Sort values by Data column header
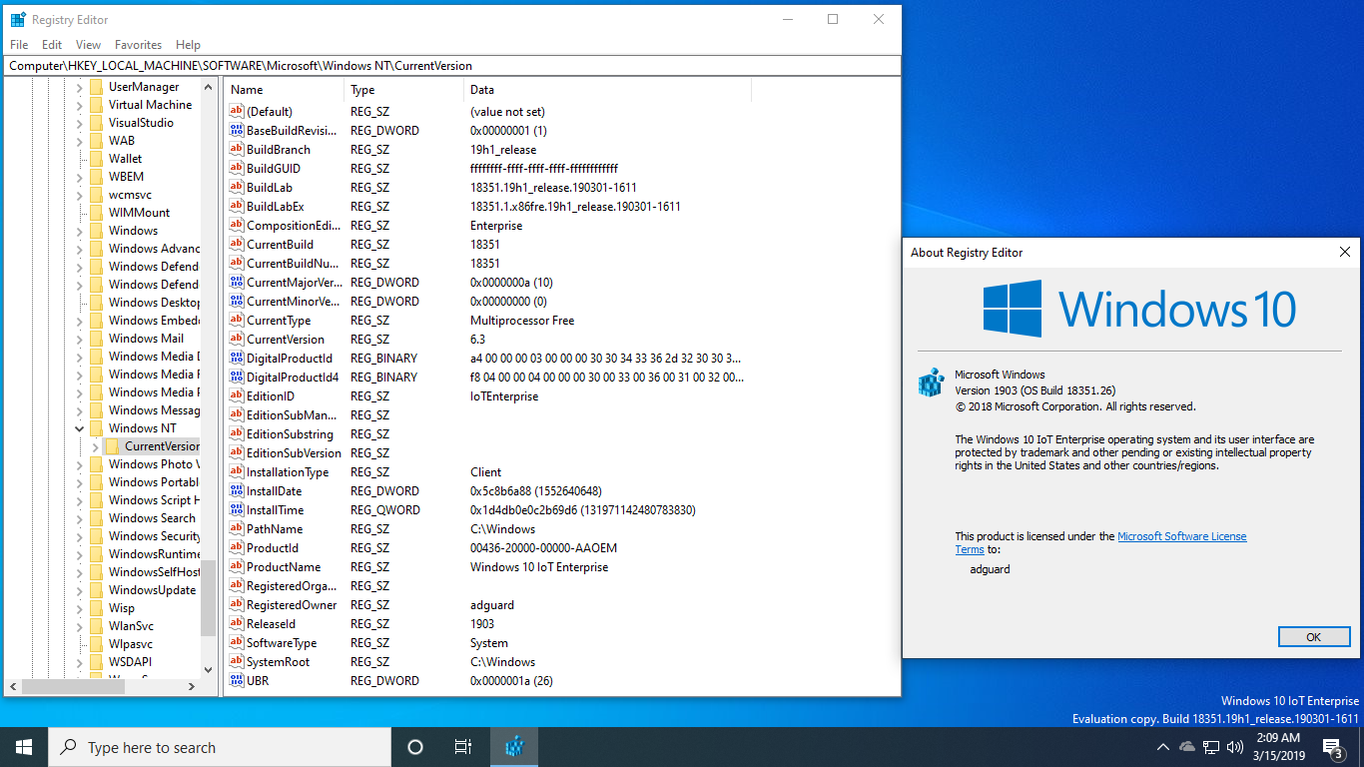 click(x=607, y=90)
